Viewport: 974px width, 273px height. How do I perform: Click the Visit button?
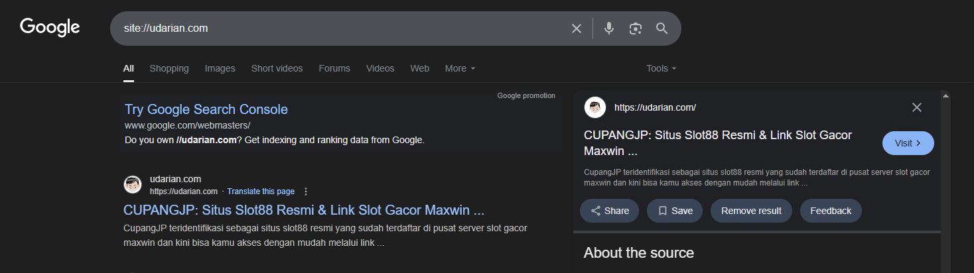point(908,143)
